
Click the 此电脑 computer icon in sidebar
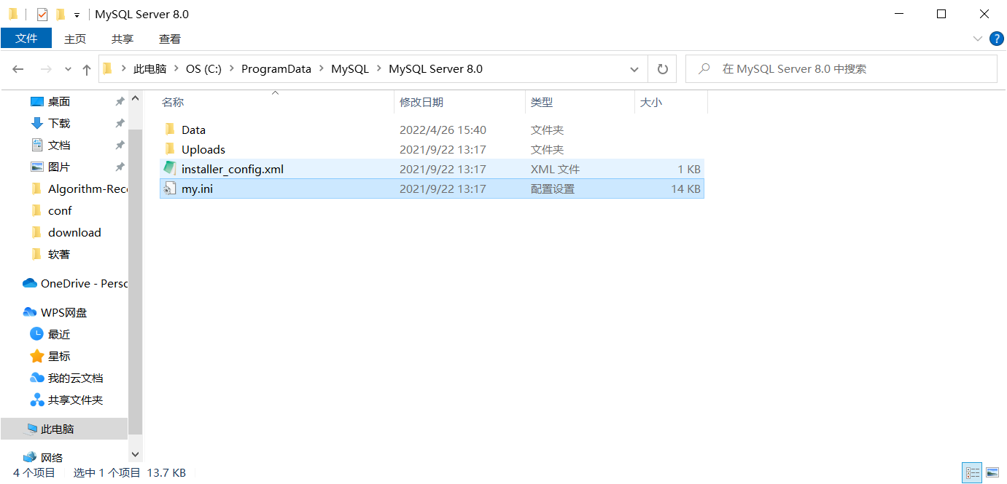click(x=30, y=429)
